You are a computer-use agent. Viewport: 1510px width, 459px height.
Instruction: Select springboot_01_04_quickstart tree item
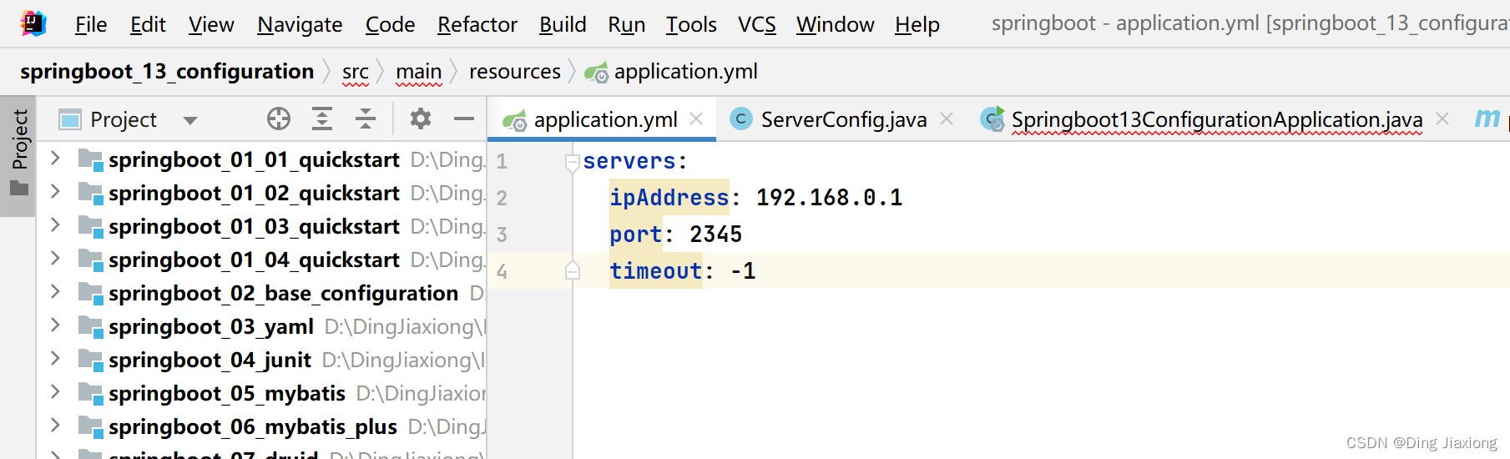coord(254,260)
